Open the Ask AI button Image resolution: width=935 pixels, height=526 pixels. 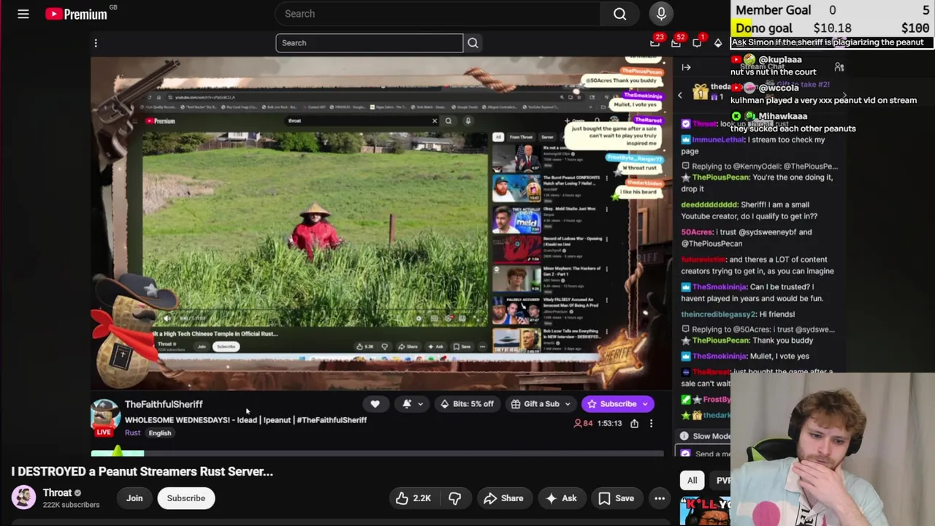click(x=560, y=498)
